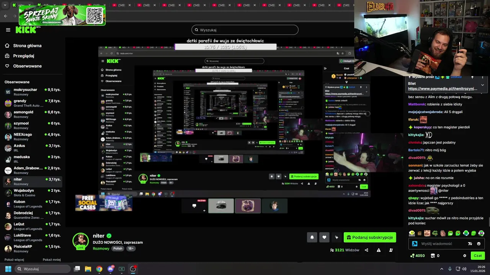Click the Windows taskbar search box
Screen dimensions: 490x275
tap(42, 269)
